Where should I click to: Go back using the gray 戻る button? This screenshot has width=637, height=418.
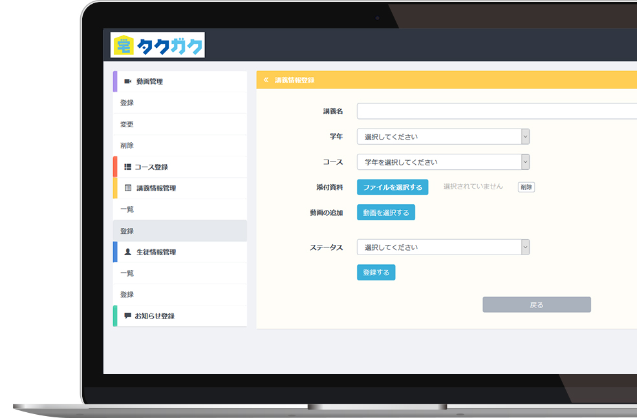536,305
